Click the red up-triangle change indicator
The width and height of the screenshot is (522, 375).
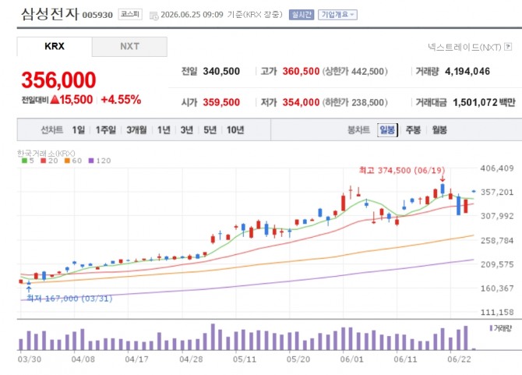(x=55, y=99)
